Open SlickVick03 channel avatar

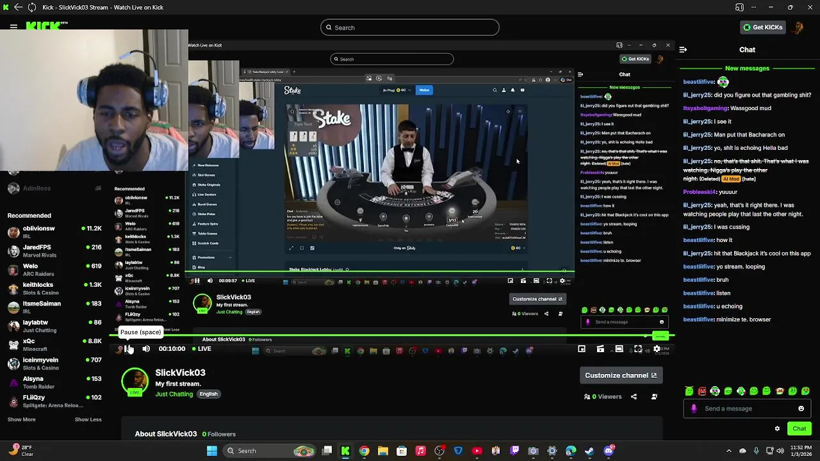click(135, 381)
